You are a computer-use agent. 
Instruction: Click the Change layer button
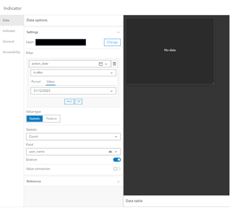click(x=112, y=42)
